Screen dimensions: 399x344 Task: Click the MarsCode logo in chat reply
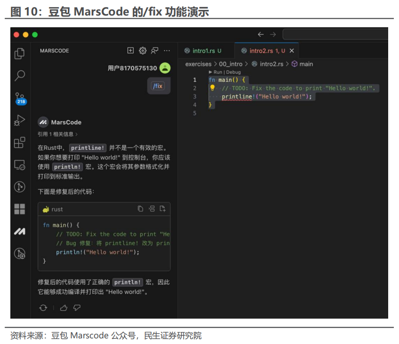pyautogui.click(x=43, y=122)
